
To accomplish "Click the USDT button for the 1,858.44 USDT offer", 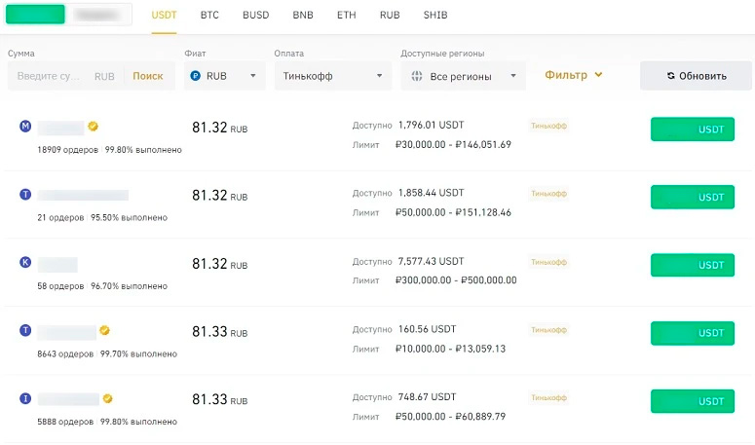I will (x=693, y=197).
